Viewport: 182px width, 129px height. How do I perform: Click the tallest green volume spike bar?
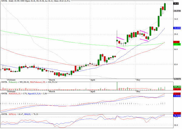pyautogui.click(x=117, y=86)
